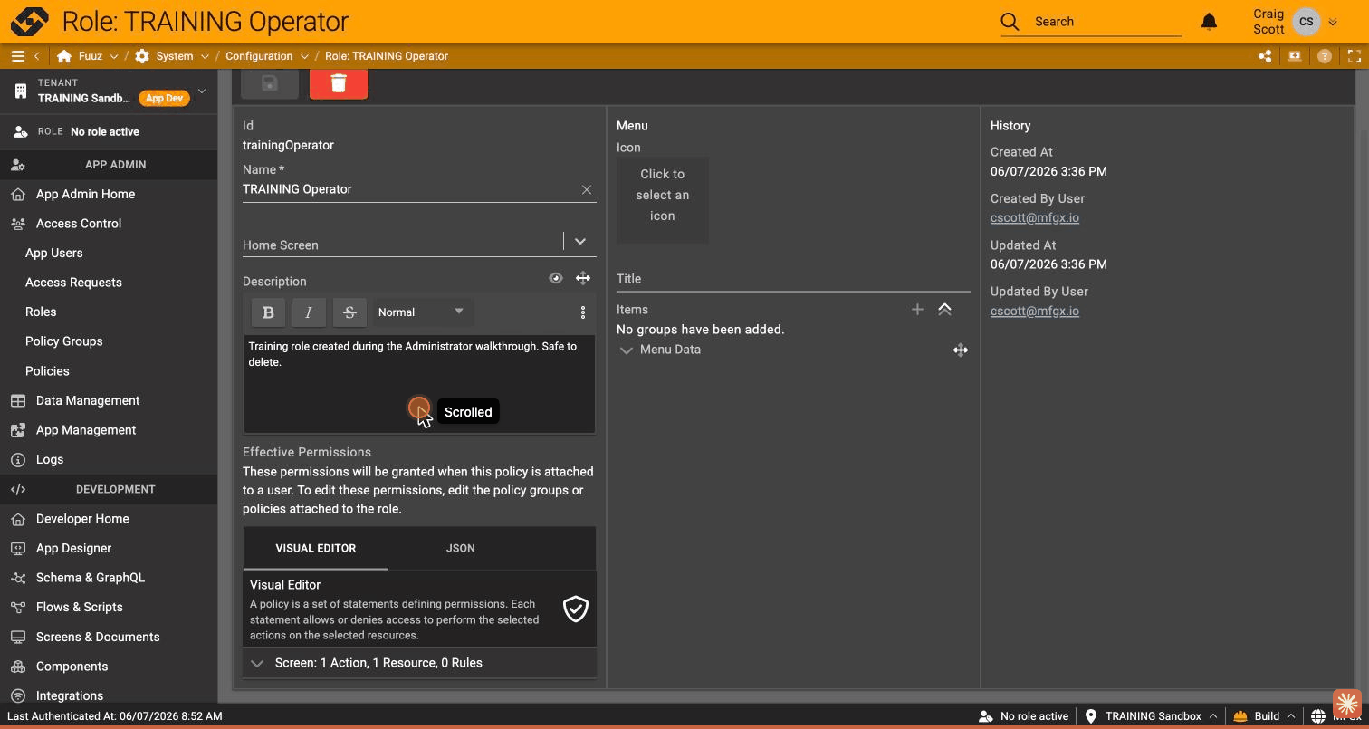Click the Title input field
This screenshot has width=1369, height=729.
pos(793,279)
